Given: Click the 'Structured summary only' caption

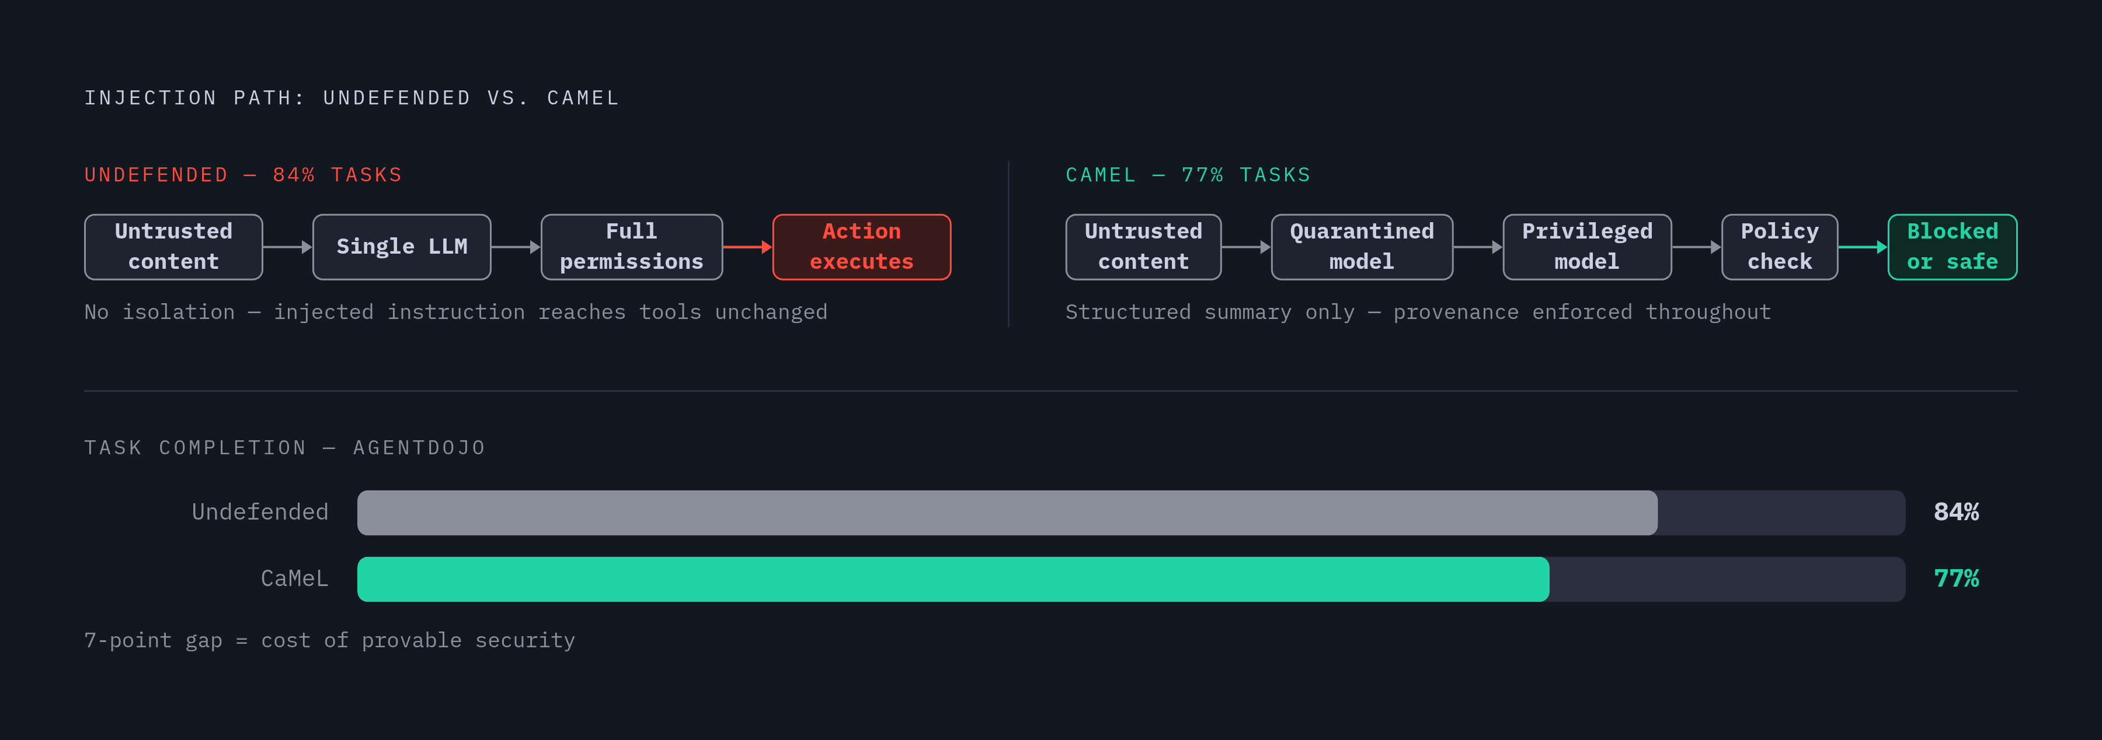Looking at the screenshot, I should pos(1417,312).
